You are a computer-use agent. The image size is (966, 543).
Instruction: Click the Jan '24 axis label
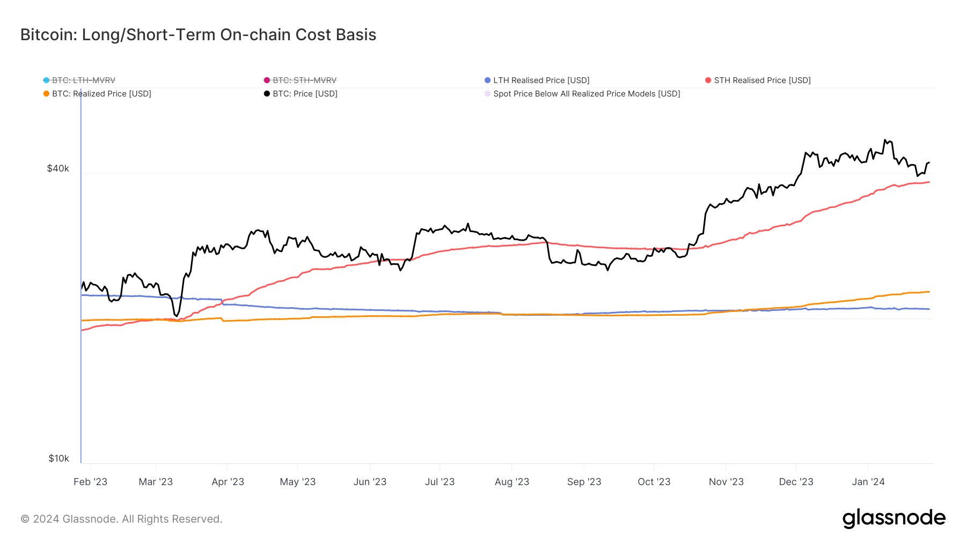(x=868, y=482)
